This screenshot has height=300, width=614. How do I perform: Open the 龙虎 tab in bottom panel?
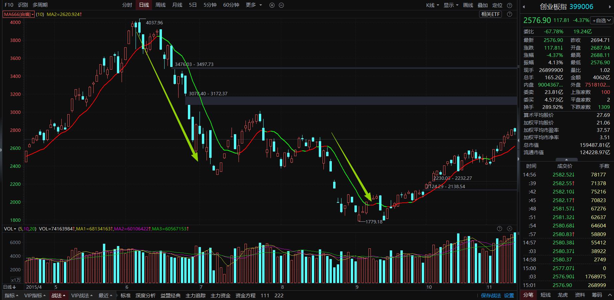tap(562, 295)
